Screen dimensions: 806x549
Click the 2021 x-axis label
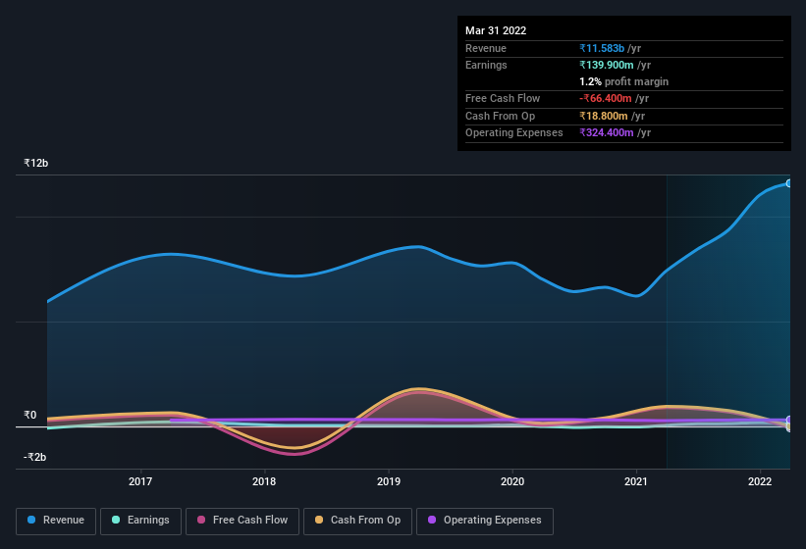coord(636,481)
